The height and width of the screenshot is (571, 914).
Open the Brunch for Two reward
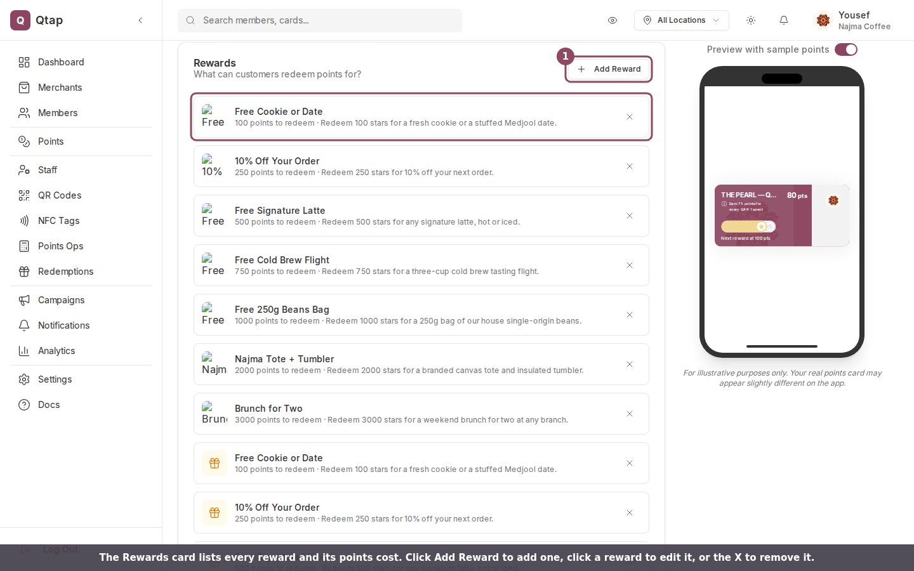pyautogui.click(x=421, y=414)
